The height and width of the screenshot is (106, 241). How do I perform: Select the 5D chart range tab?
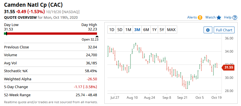(120, 30)
